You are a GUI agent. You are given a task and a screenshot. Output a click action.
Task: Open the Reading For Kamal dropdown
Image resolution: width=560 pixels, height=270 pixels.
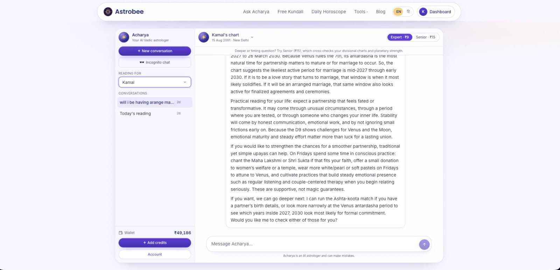155,82
